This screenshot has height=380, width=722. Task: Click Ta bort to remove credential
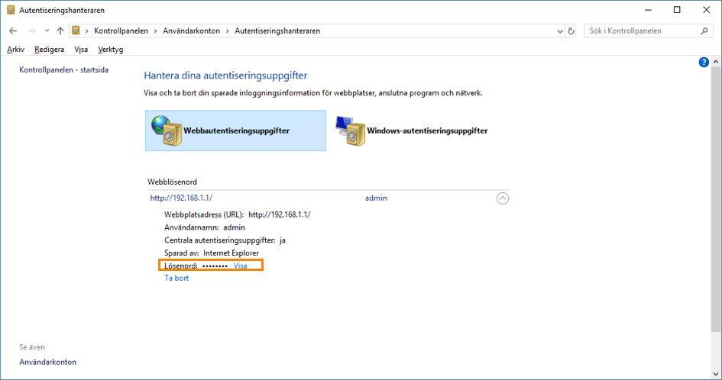click(176, 279)
